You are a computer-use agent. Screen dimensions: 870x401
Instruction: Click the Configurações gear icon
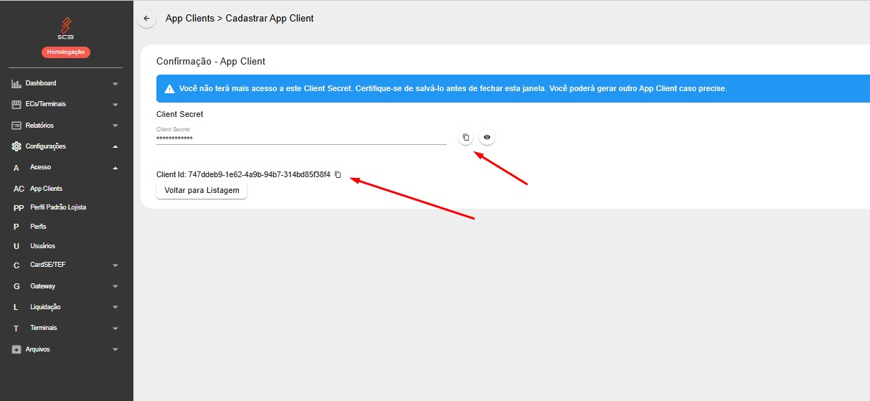pos(16,146)
